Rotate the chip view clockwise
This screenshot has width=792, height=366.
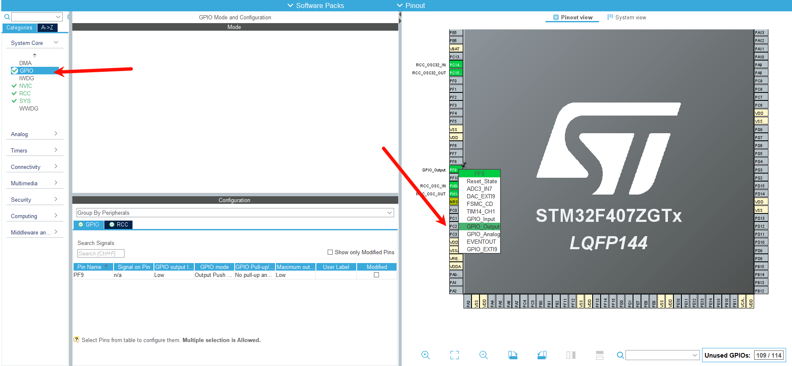[x=513, y=355]
